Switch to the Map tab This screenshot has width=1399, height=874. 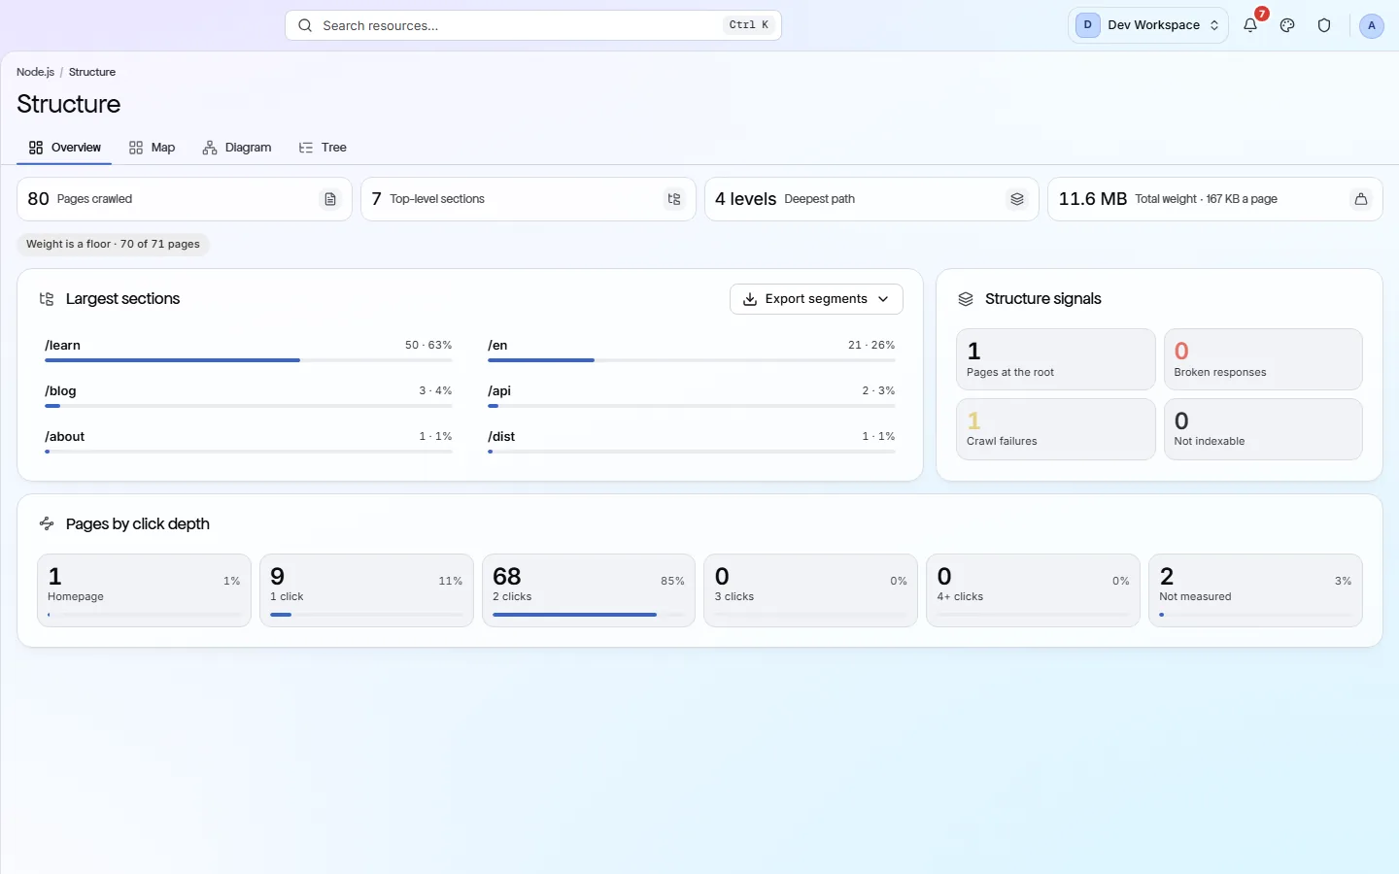(x=153, y=148)
